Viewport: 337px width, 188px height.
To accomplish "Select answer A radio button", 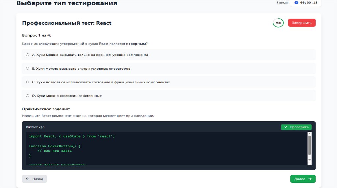I will click(x=28, y=55).
